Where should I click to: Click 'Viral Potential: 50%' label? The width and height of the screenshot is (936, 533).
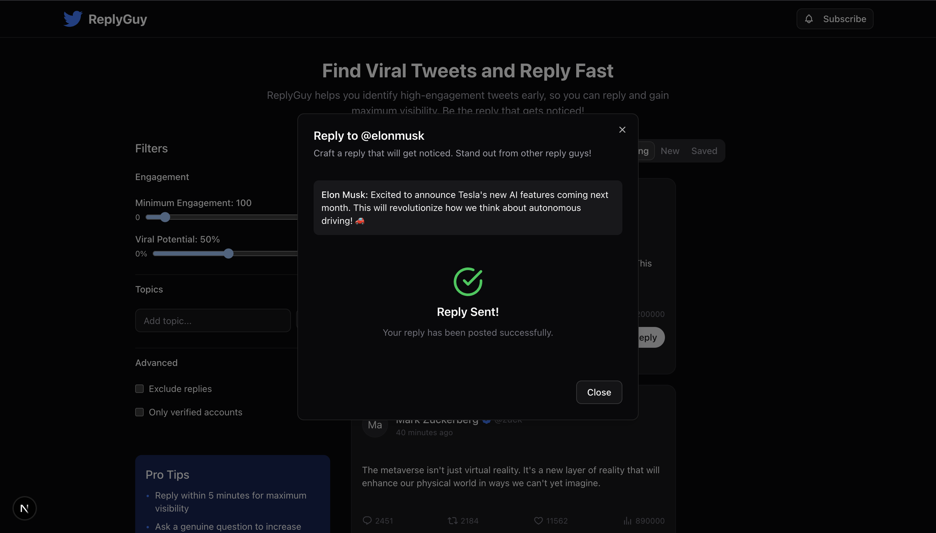pos(177,240)
